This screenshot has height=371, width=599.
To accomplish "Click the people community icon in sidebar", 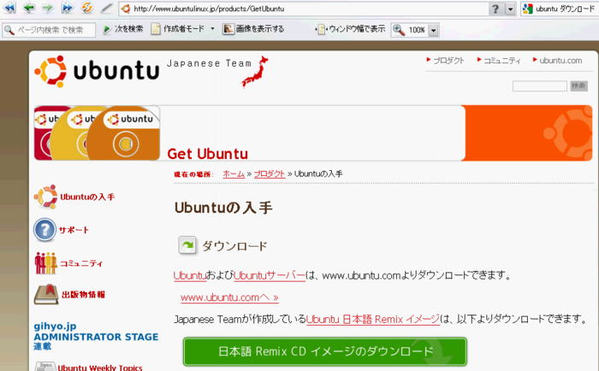I will [45, 263].
